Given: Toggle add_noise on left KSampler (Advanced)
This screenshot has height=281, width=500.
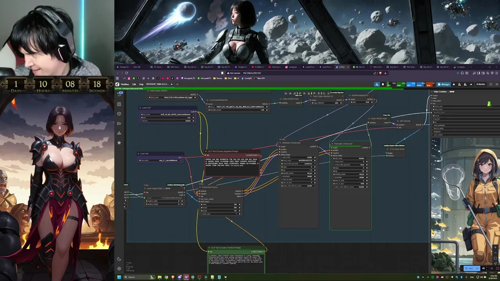Looking at the screenshot, I should pyautogui.click(x=298, y=157).
